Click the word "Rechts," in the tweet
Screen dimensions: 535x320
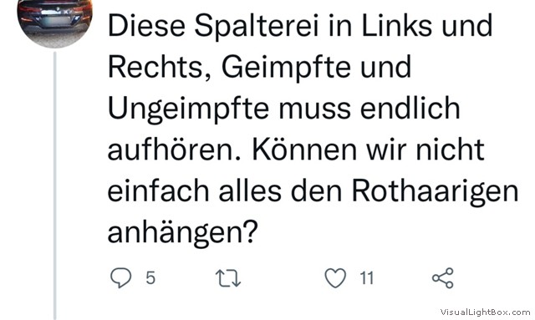point(160,67)
